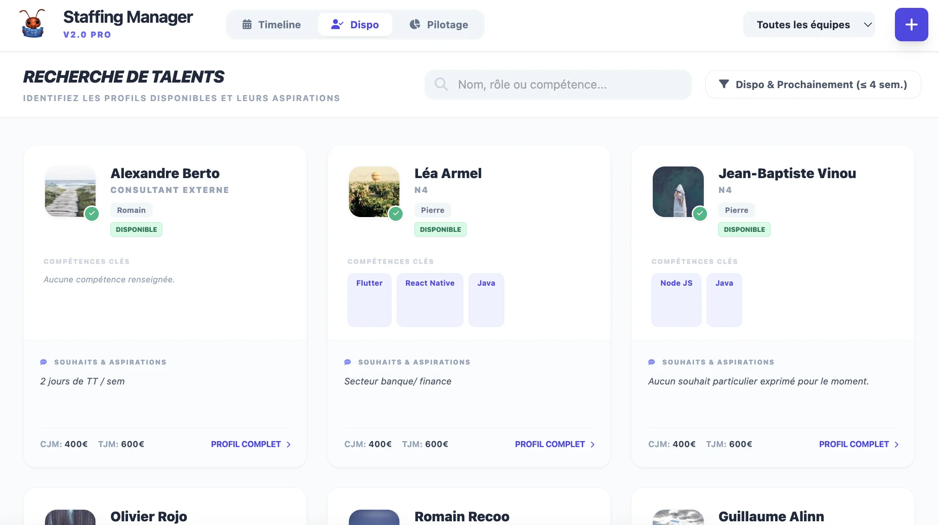Open Alexandre Berto's Profil Complet link
The height and width of the screenshot is (525, 939).
[x=246, y=444]
